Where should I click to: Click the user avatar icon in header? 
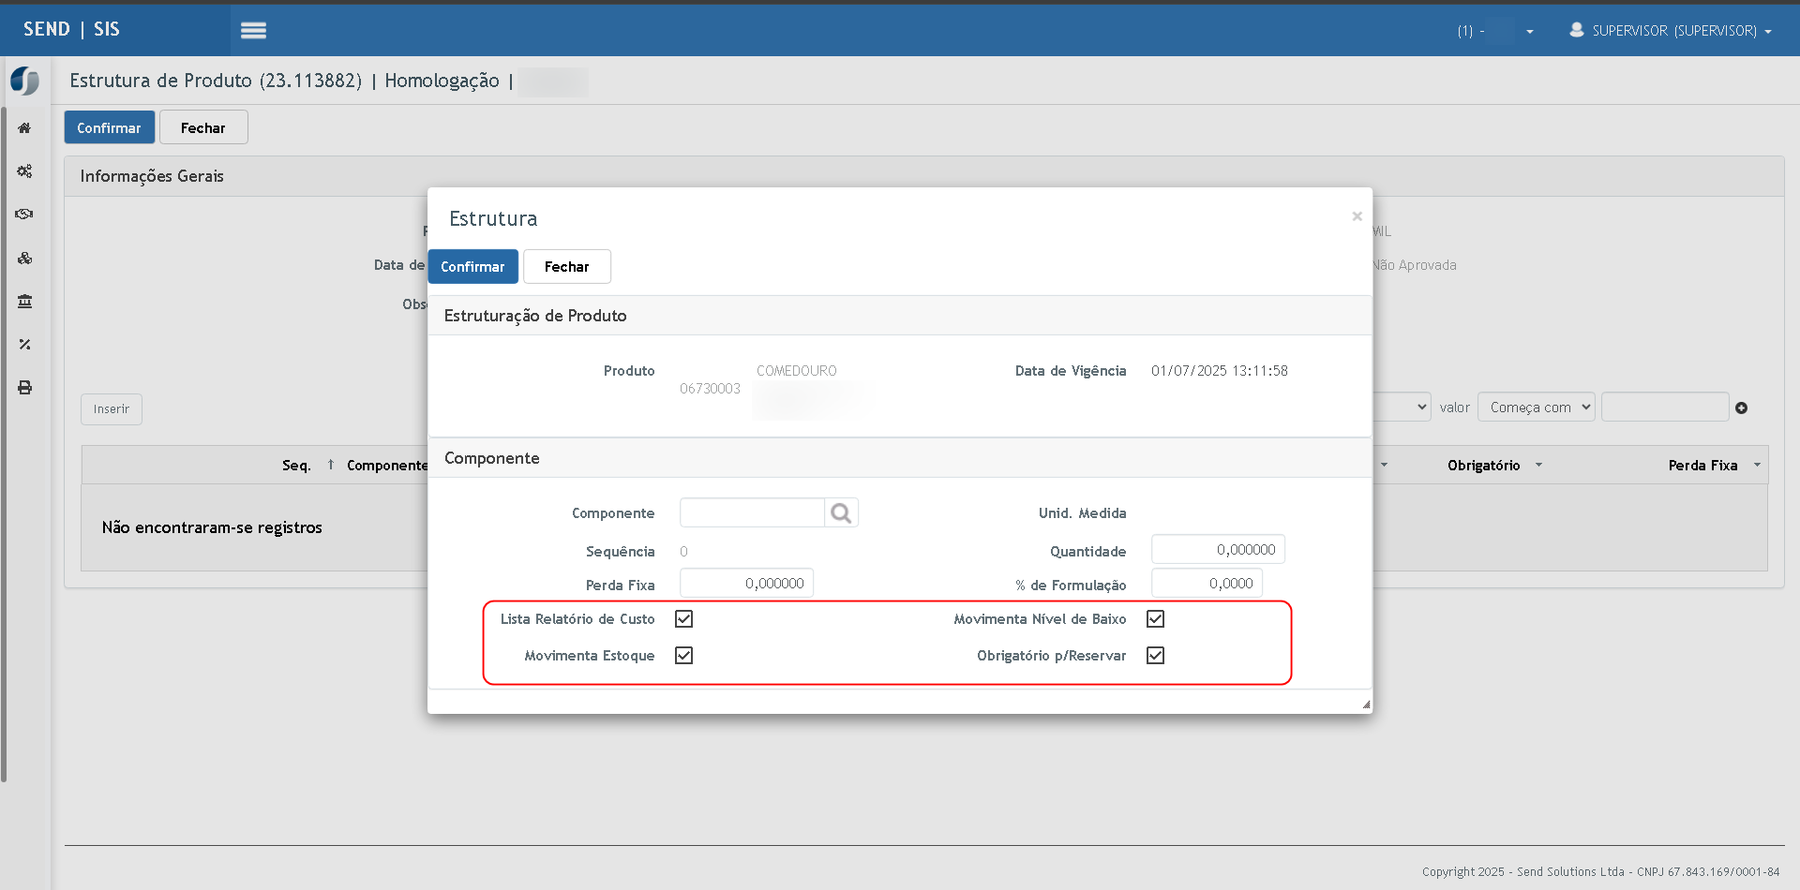pyautogui.click(x=1577, y=30)
